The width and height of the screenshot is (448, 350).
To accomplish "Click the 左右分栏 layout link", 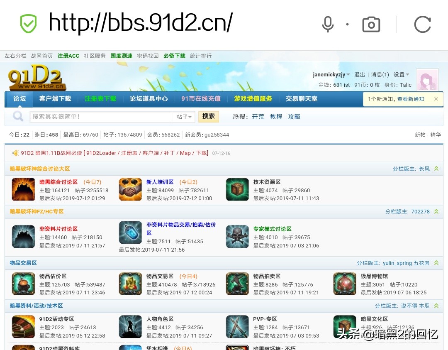I will pyautogui.click(x=15, y=56).
